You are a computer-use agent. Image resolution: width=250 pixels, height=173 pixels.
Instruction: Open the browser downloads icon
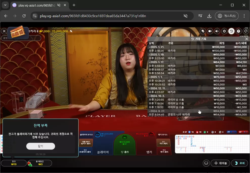point(209,16)
